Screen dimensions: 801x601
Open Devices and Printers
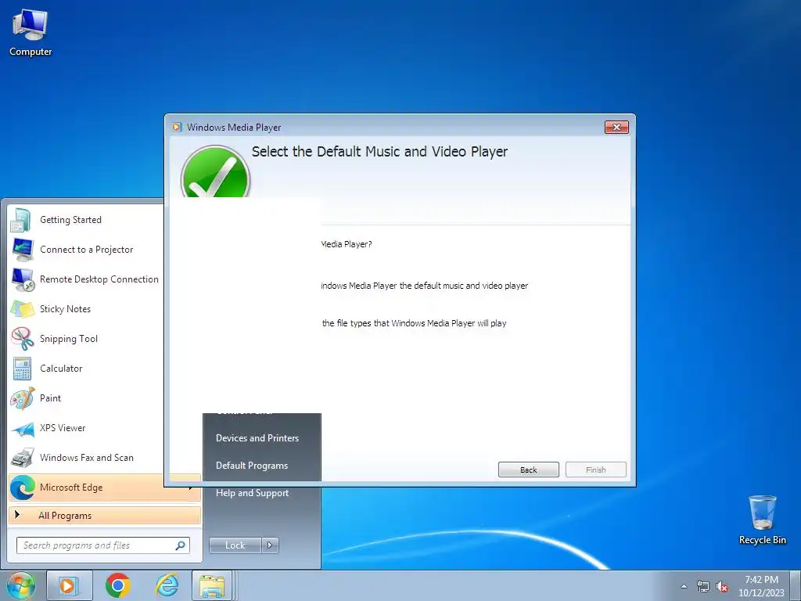pyautogui.click(x=257, y=438)
